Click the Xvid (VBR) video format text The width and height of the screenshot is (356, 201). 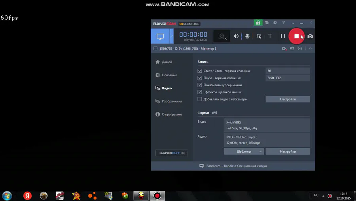(x=233, y=122)
